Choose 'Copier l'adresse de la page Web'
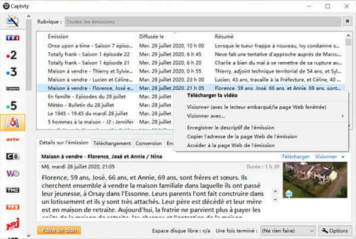356x239 pixels. (x=262, y=136)
